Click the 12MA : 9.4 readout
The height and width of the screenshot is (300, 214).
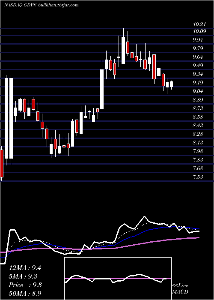click(x=25, y=268)
